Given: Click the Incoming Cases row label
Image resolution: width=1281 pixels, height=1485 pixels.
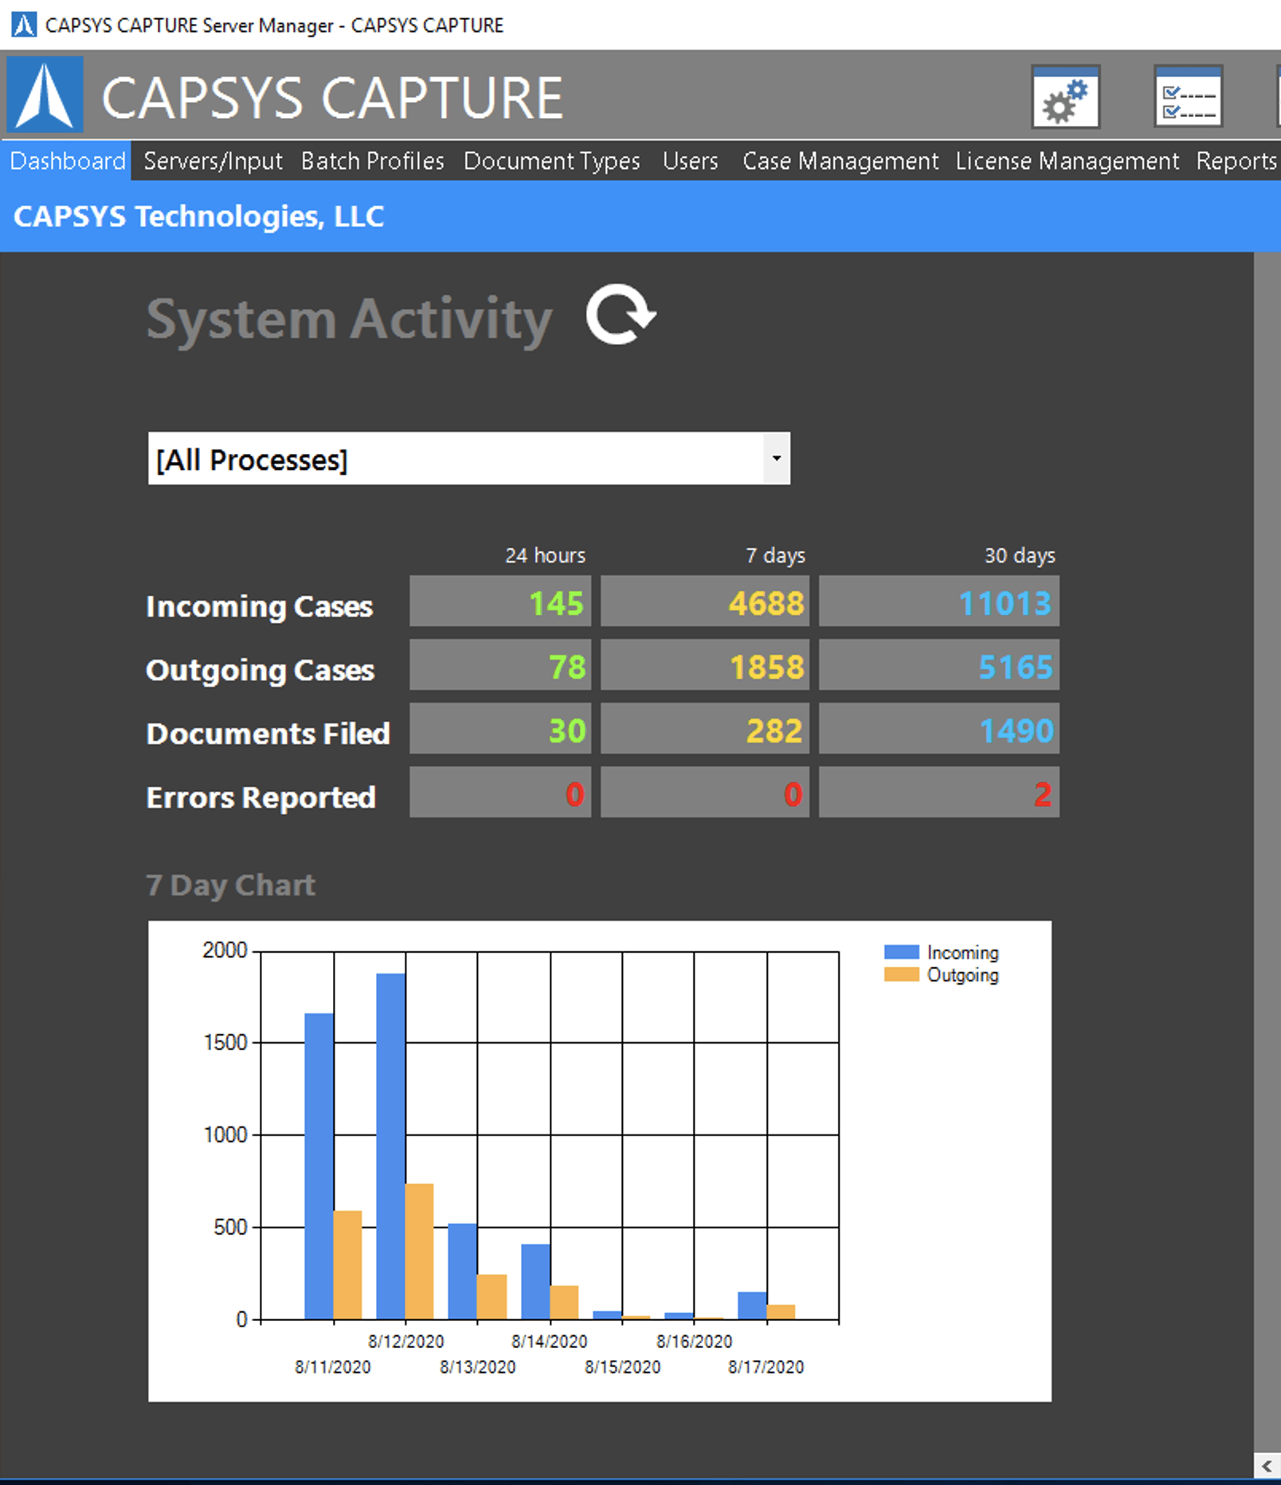Looking at the screenshot, I should point(259,607).
